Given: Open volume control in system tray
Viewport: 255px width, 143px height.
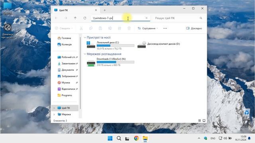Looking at the screenshot, I should [x=225, y=138].
